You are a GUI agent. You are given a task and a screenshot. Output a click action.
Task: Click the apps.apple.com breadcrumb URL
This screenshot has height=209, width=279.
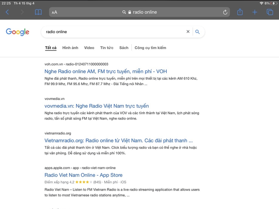tap(80, 168)
